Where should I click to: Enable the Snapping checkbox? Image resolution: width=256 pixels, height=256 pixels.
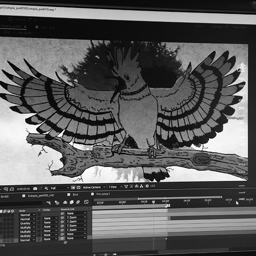(10, 19)
